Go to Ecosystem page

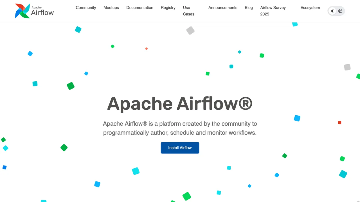click(x=310, y=8)
